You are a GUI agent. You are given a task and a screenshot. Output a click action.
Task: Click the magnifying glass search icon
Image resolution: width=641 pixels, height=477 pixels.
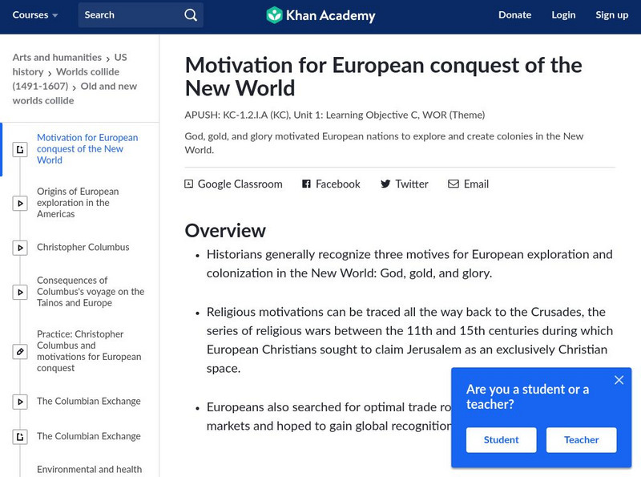[190, 15]
